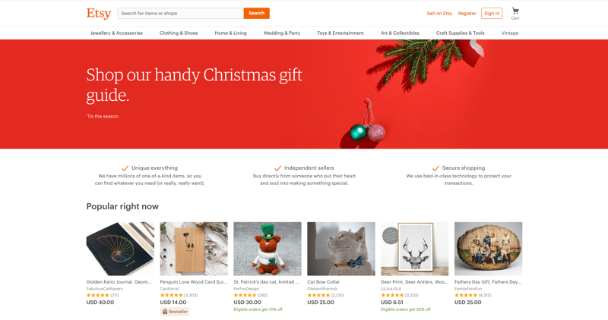Click the Secure shopping checkmark icon
The width and height of the screenshot is (608, 320).
click(435, 168)
